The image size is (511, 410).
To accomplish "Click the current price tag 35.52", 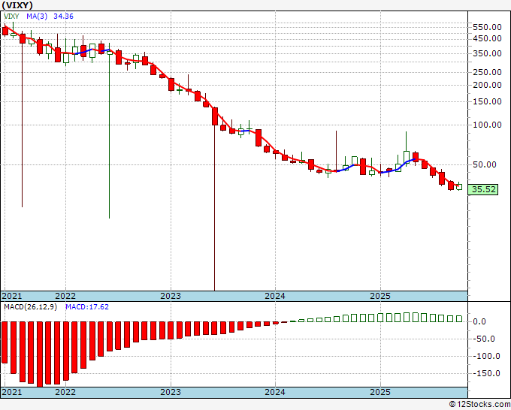I will (483, 189).
